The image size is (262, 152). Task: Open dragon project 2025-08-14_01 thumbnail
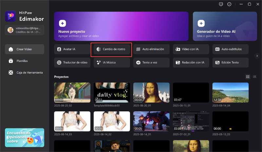click(151, 122)
